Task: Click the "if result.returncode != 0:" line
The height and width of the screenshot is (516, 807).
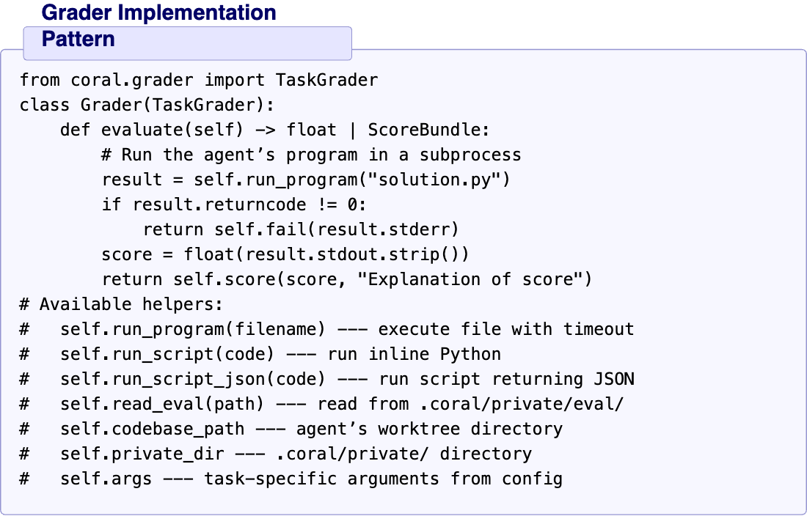Action: click(234, 204)
